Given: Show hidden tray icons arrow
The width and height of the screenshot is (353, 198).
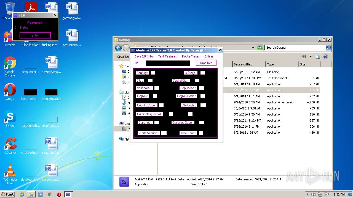Looking at the screenshot, I should (x=307, y=194).
